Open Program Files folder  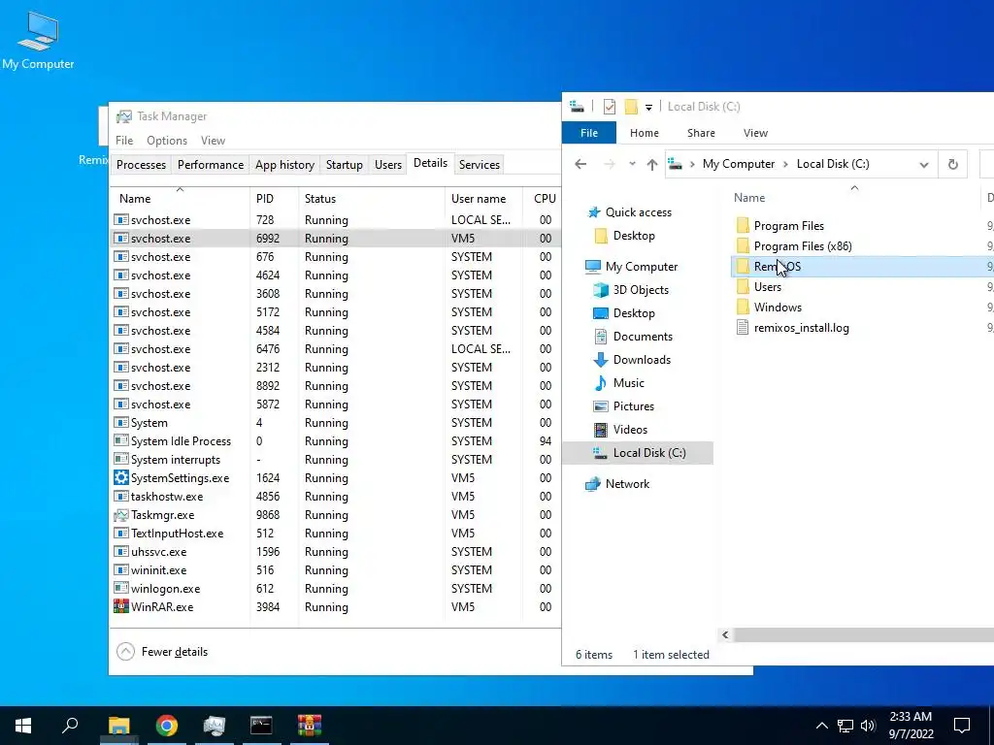tap(788, 225)
